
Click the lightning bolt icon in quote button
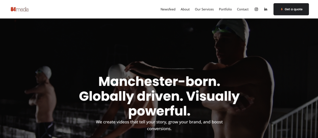point(282,9)
